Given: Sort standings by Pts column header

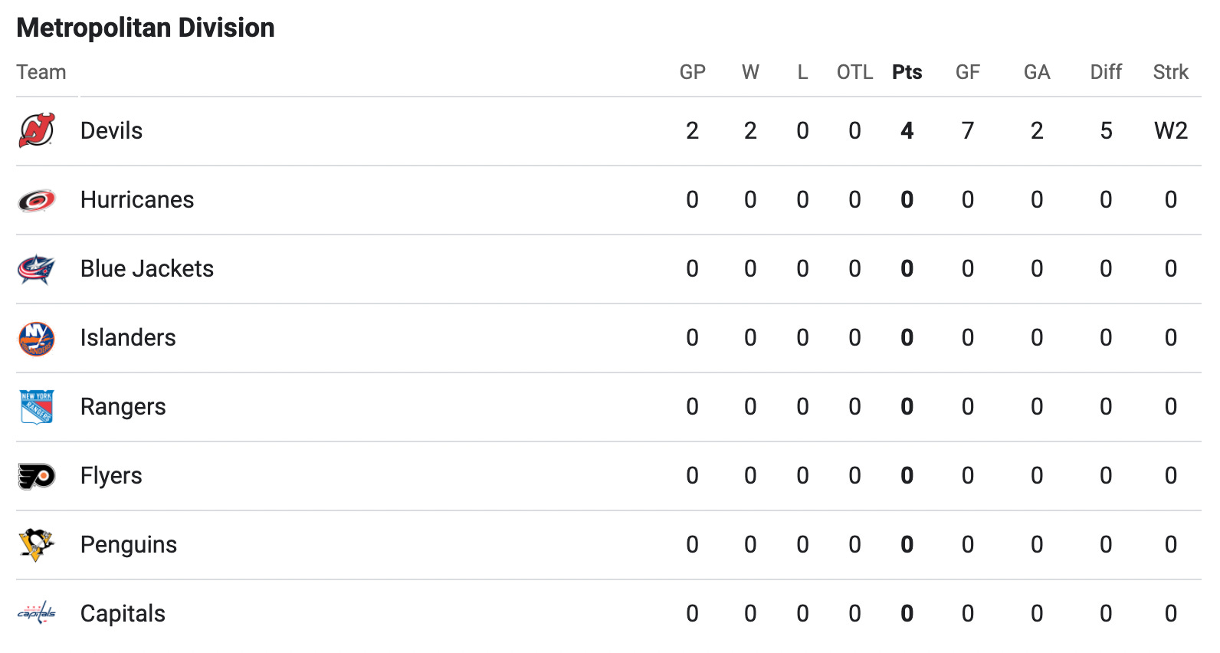Looking at the screenshot, I should point(907,72).
